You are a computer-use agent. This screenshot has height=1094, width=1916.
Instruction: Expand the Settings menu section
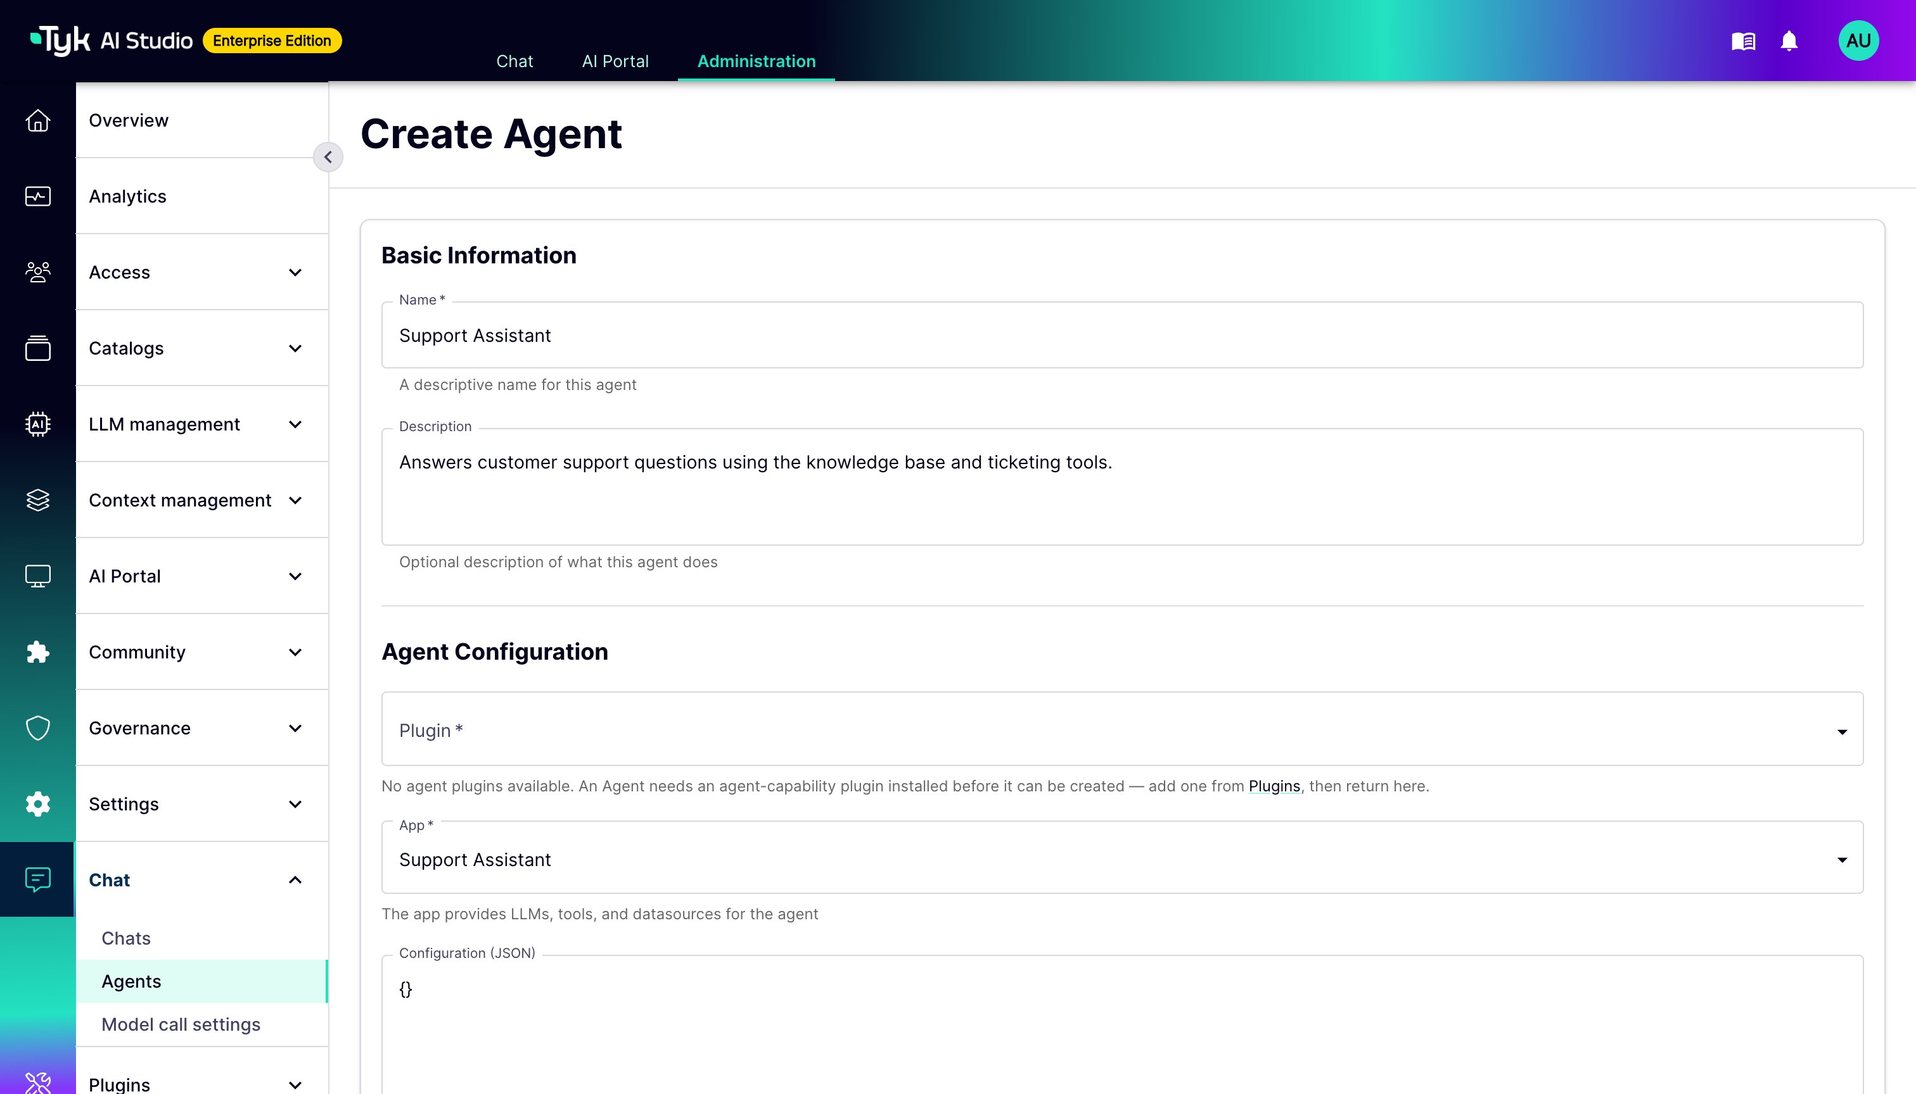coord(201,803)
